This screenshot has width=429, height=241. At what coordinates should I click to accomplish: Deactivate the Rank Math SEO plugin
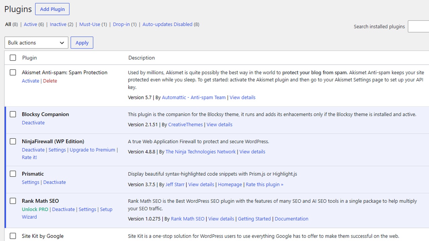tap(63, 209)
